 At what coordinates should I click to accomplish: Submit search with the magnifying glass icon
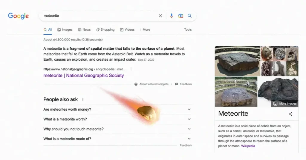[189, 16]
